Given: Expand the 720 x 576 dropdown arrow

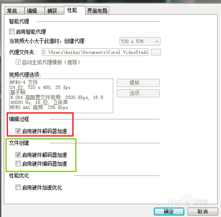Looking at the screenshot, I should click(157, 41).
